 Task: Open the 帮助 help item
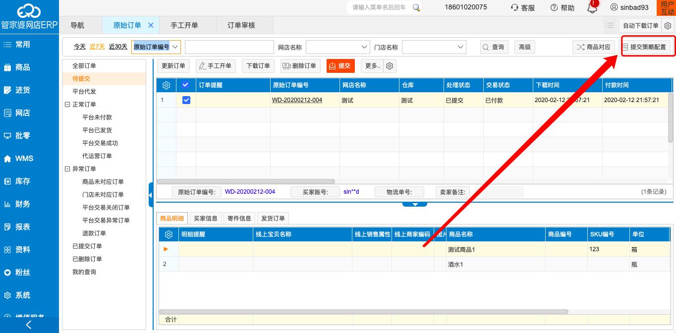[563, 7]
